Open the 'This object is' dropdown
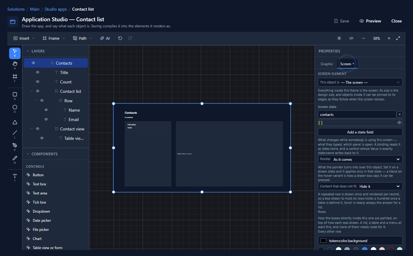This screenshot has height=256, width=413. pos(360,82)
